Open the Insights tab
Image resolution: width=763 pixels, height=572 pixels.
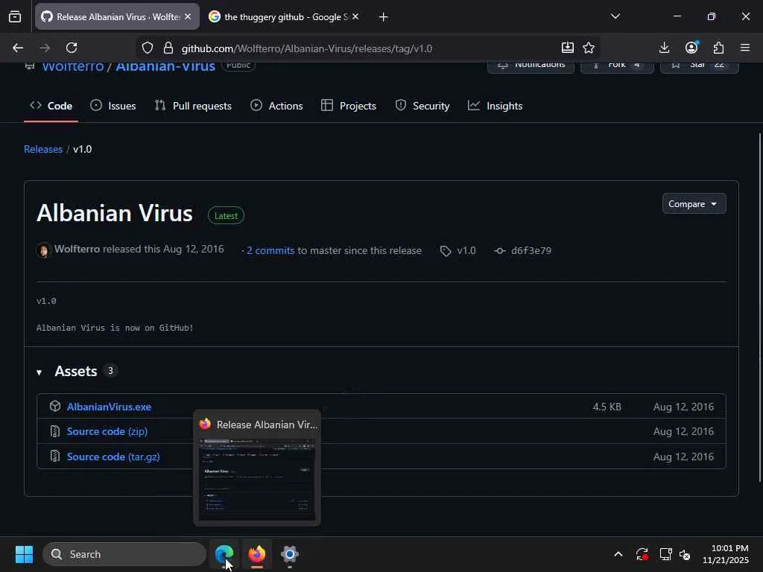click(x=496, y=106)
